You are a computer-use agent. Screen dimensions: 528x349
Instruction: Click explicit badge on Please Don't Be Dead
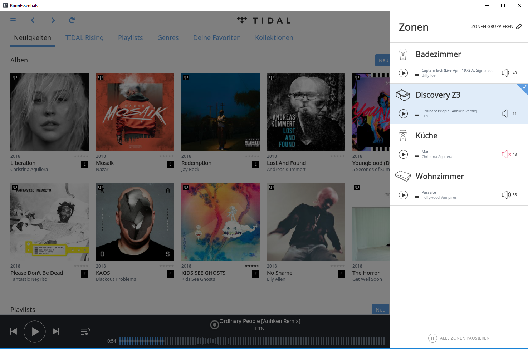point(85,274)
